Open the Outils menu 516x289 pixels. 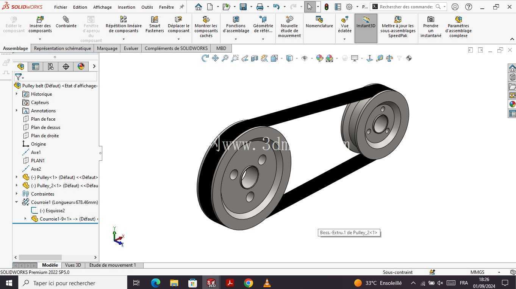pos(147,7)
